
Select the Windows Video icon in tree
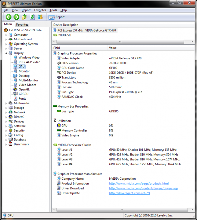coord(15,57)
